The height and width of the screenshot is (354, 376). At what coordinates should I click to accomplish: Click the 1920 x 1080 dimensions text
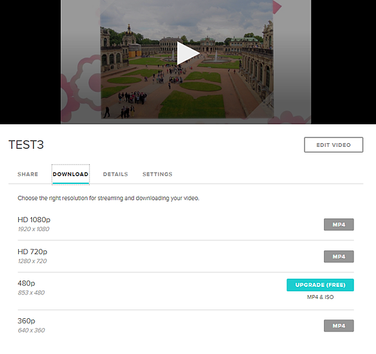[34, 229]
